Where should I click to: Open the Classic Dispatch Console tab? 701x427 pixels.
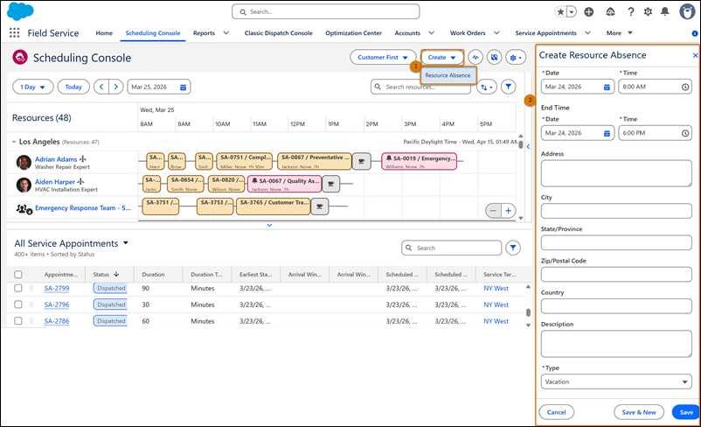tap(279, 33)
